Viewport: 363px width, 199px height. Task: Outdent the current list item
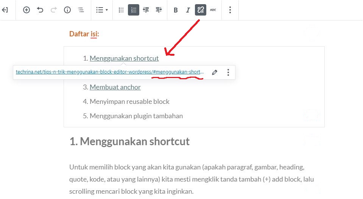click(146, 10)
